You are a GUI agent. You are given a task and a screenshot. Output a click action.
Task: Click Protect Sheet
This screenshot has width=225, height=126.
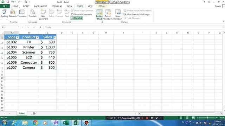99,14
